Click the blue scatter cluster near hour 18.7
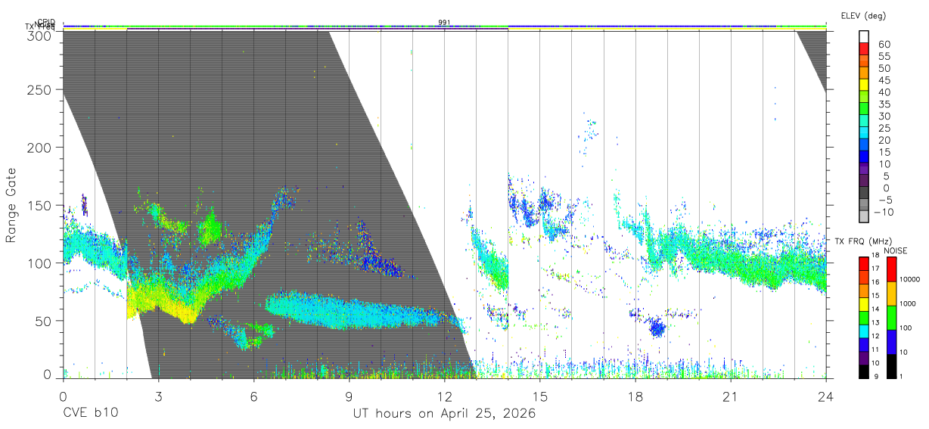929x429 pixels. (656, 328)
